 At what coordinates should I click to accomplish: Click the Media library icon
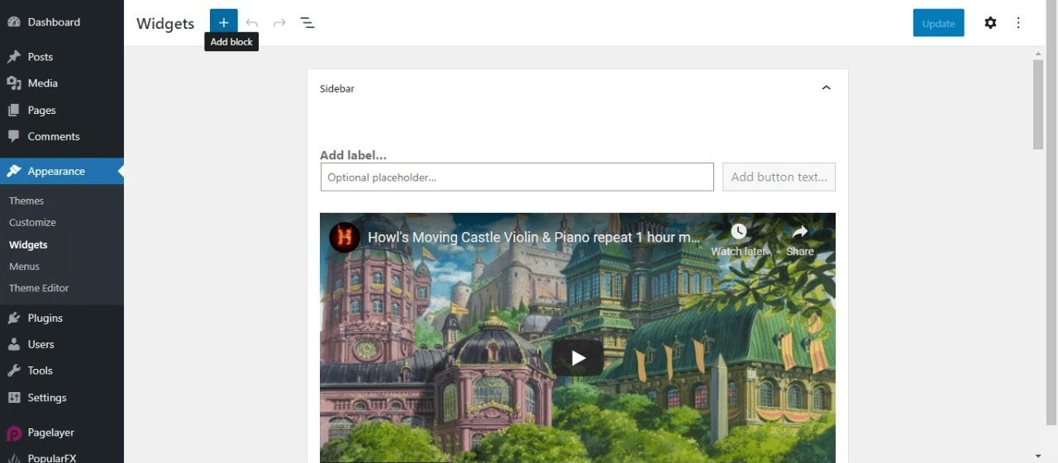[x=14, y=83]
